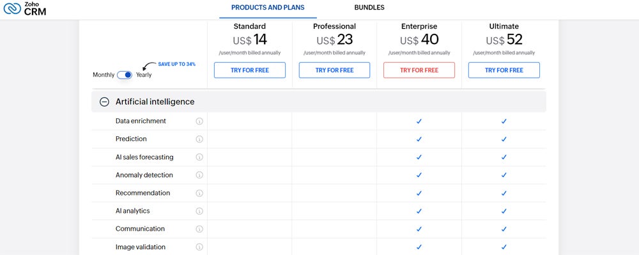Click Ultimate checkmark for AI analytics
639x255 pixels.
click(504, 211)
